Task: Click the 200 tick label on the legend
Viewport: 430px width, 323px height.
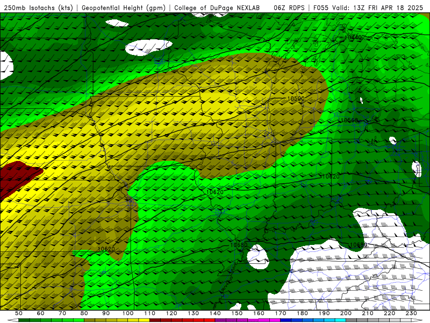Action: (x=346, y=313)
